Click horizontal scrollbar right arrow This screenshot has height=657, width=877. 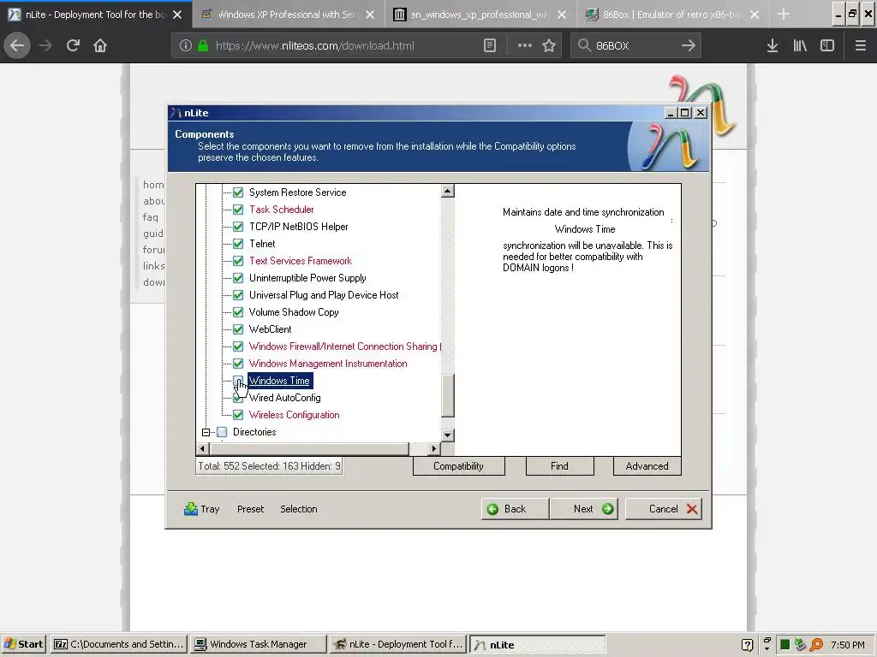tap(433, 448)
